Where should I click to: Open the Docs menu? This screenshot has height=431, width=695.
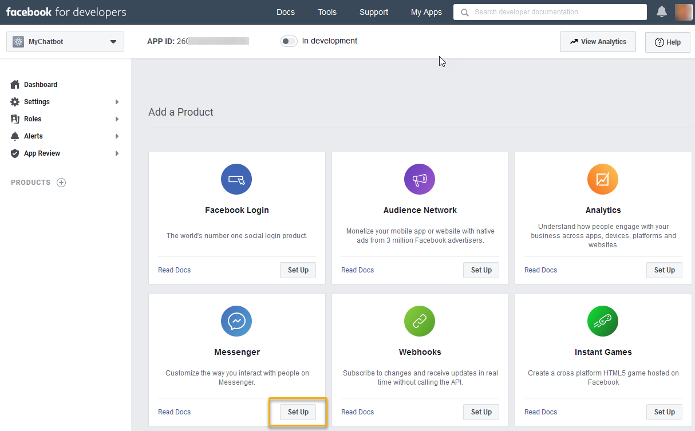(x=286, y=12)
